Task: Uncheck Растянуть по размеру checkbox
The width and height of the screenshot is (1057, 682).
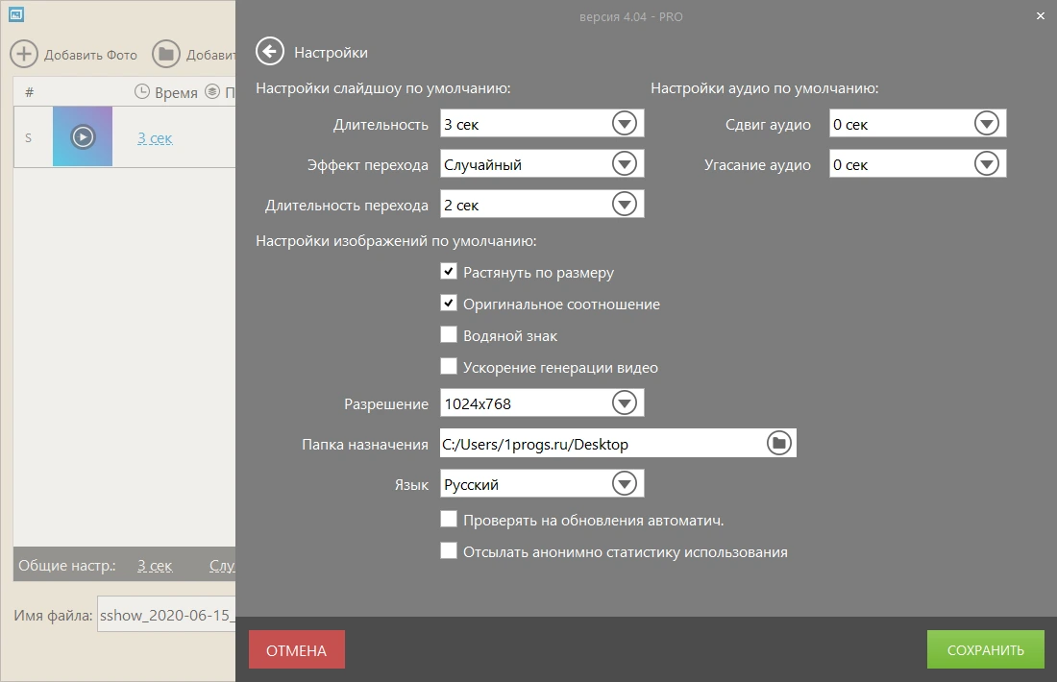Action: pyautogui.click(x=449, y=271)
